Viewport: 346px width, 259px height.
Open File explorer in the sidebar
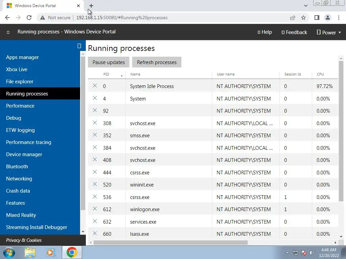20,82
